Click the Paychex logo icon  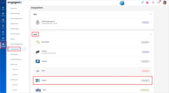[38, 61]
